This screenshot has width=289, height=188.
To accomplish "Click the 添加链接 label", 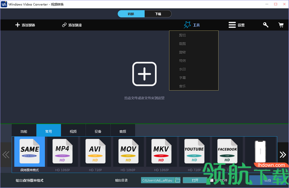I will [75, 25].
